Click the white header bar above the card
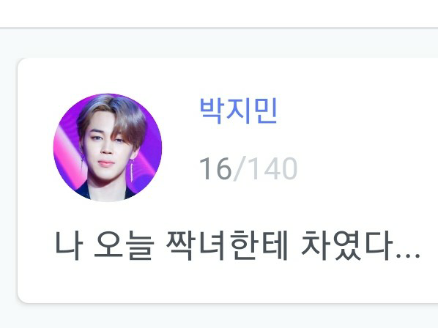438x328 pixels. (x=219, y=13)
